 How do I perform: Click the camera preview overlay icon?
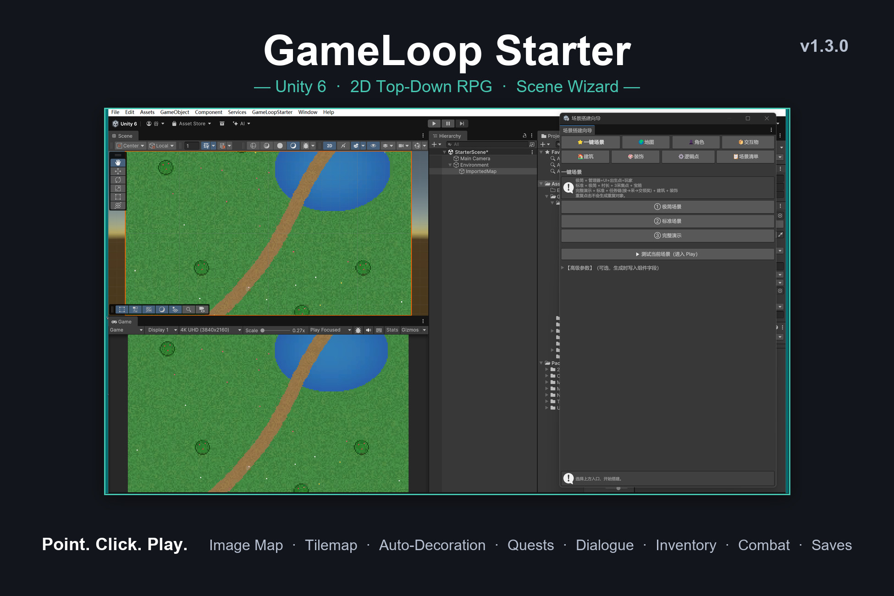pos(202,309)
